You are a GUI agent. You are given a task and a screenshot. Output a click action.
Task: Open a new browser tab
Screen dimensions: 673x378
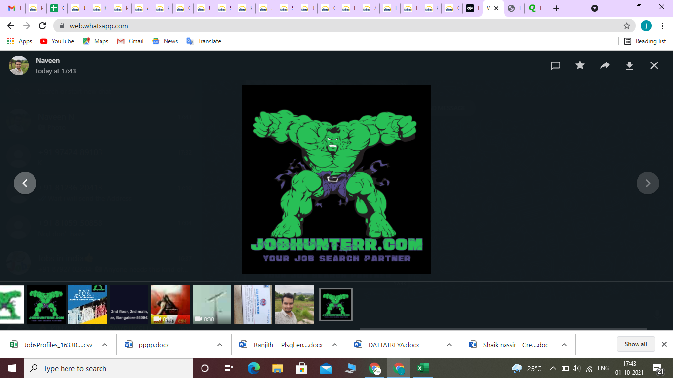click(x=556, y=8)
